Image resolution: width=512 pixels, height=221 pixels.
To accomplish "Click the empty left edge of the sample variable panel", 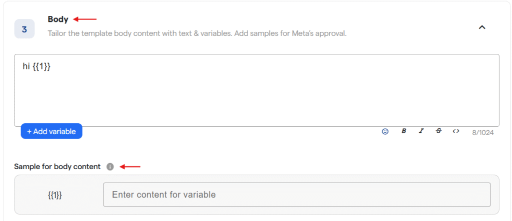I will click(25, 195).
